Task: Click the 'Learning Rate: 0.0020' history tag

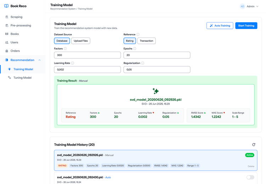Action: [x=113, y=166]
